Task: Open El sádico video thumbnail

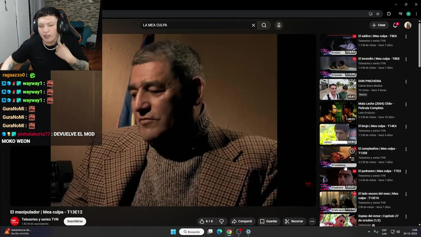Action: click(x=338, y=44)
